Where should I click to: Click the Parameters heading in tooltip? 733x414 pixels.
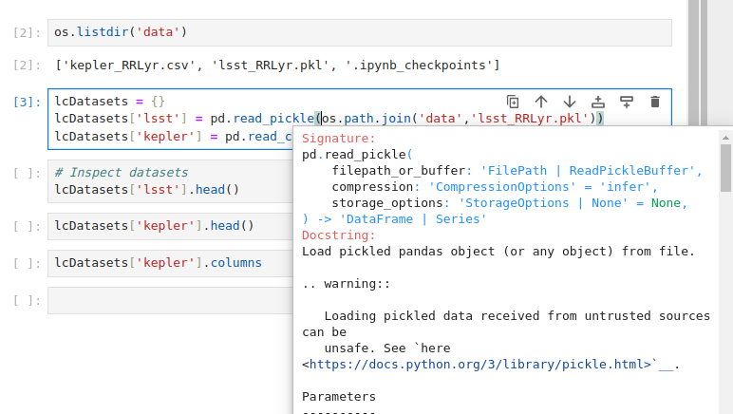[338, 397]
